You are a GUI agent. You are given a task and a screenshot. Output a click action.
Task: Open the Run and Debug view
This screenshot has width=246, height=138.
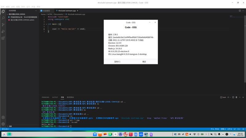point(3,32)
